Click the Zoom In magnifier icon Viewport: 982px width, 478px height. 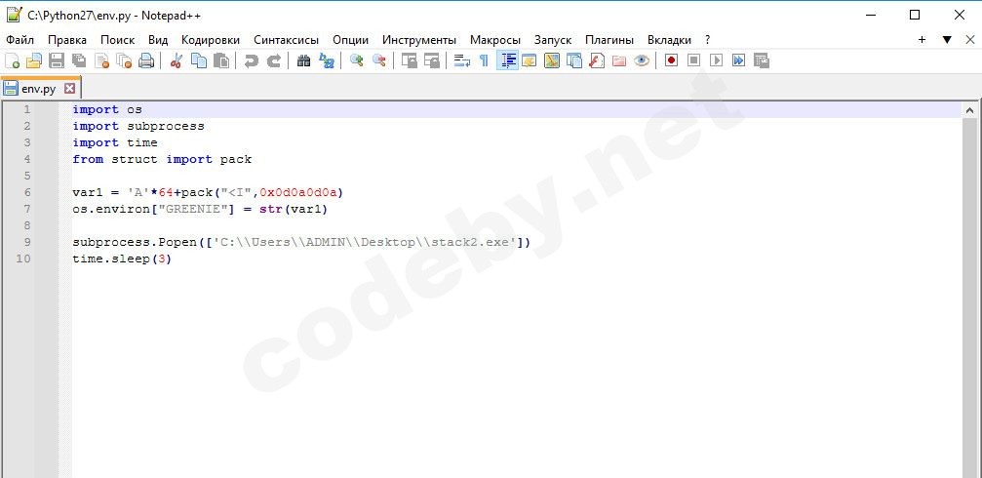click(x=356, y=60)
